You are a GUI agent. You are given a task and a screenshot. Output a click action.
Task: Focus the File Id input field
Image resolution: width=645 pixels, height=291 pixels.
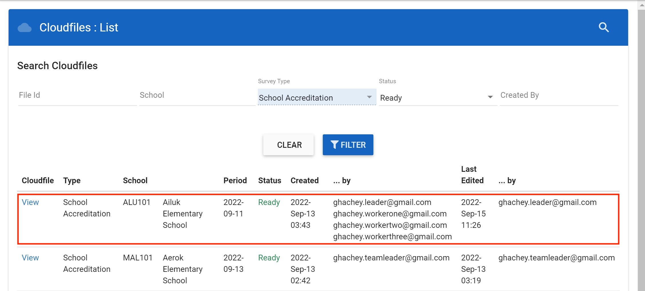pyautogui.click(x=77, y=95)
